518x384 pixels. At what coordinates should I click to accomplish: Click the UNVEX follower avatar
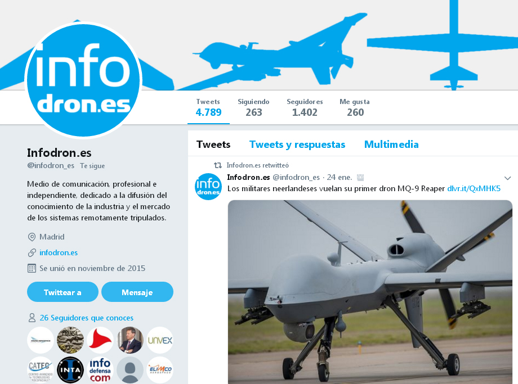pos(160,340)
